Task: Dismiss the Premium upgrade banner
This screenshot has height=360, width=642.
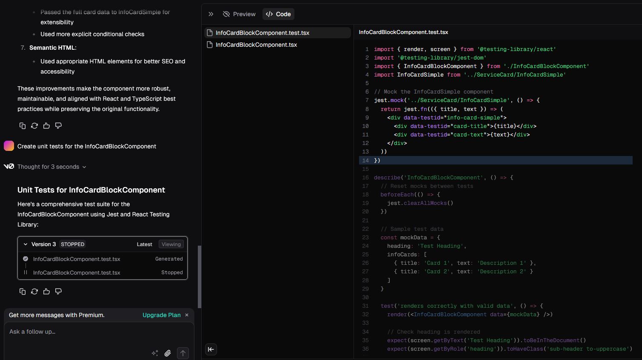Action: tap(187, 315)
